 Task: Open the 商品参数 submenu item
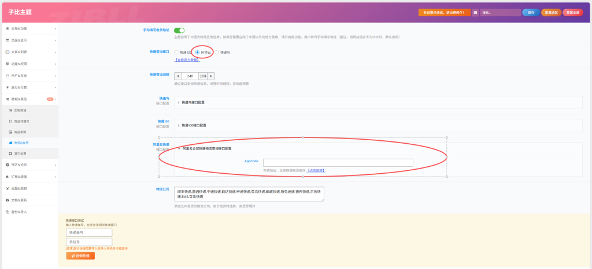29,132
